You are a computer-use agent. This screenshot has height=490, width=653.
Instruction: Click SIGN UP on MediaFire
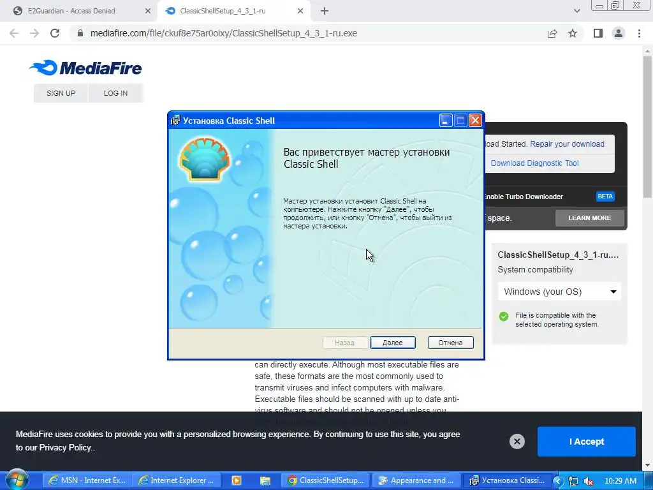coord(61,93)
